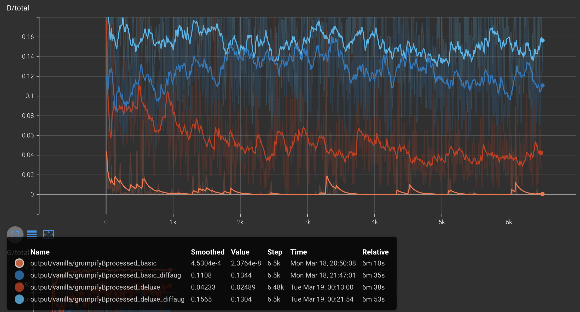
Task: Click the expand-to-full-size chart icon
Action: [x=15, y=234]
